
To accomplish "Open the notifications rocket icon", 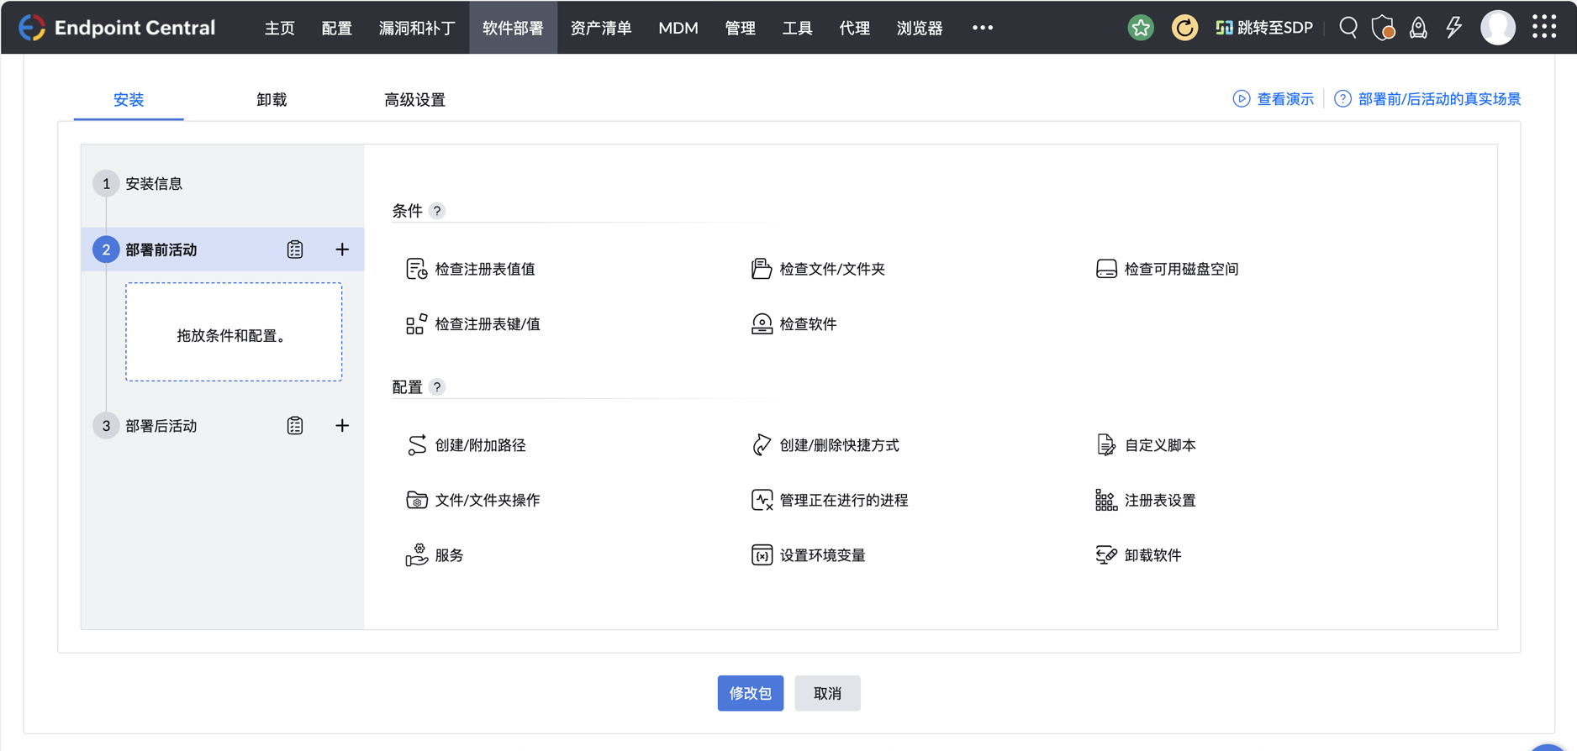I will point(1418,28).
